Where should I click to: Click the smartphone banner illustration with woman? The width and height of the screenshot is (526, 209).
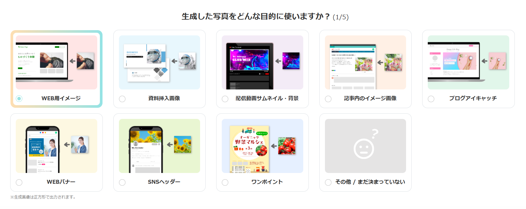(57, 146)
